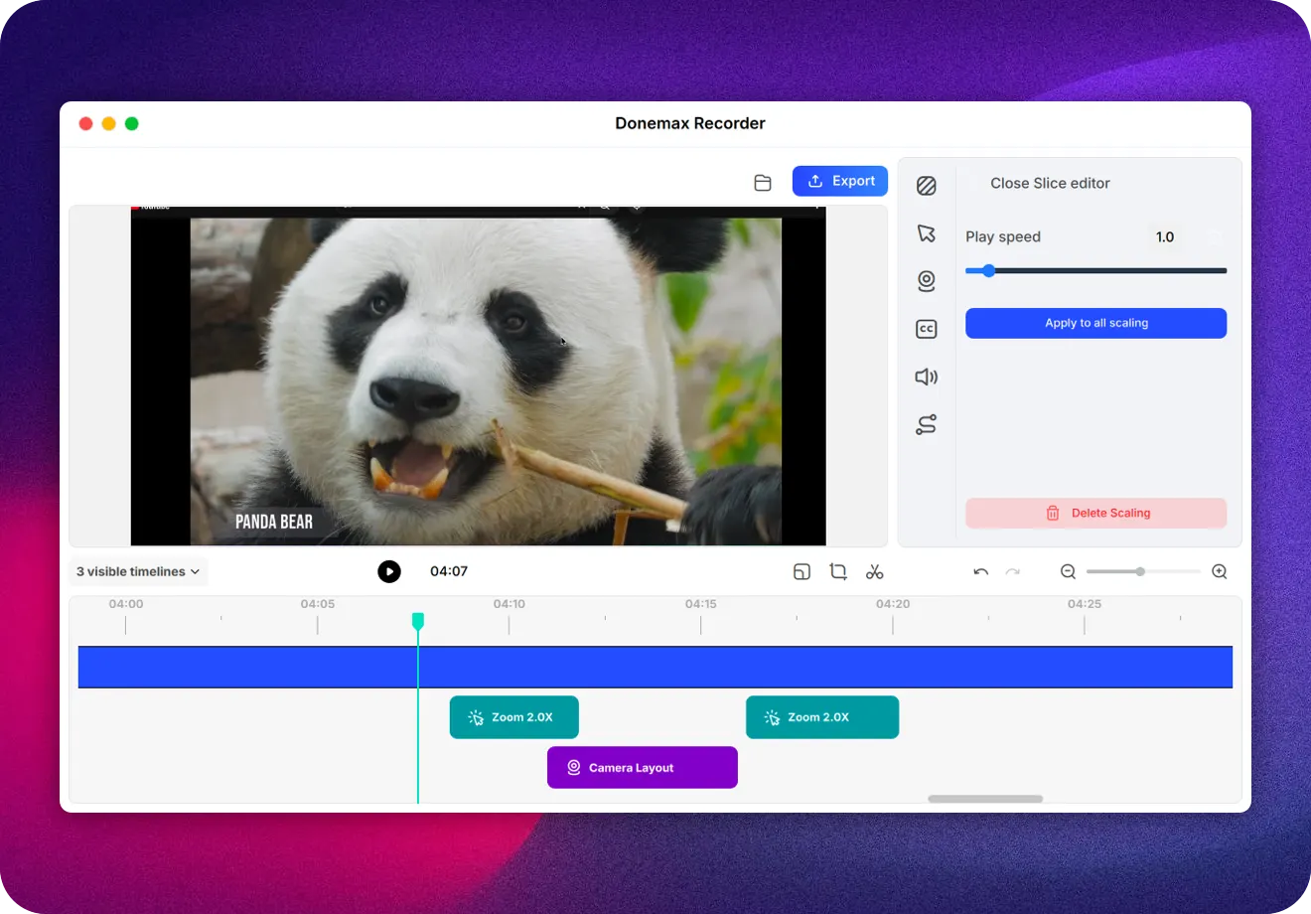Click the panda video preview

point(479,376)
